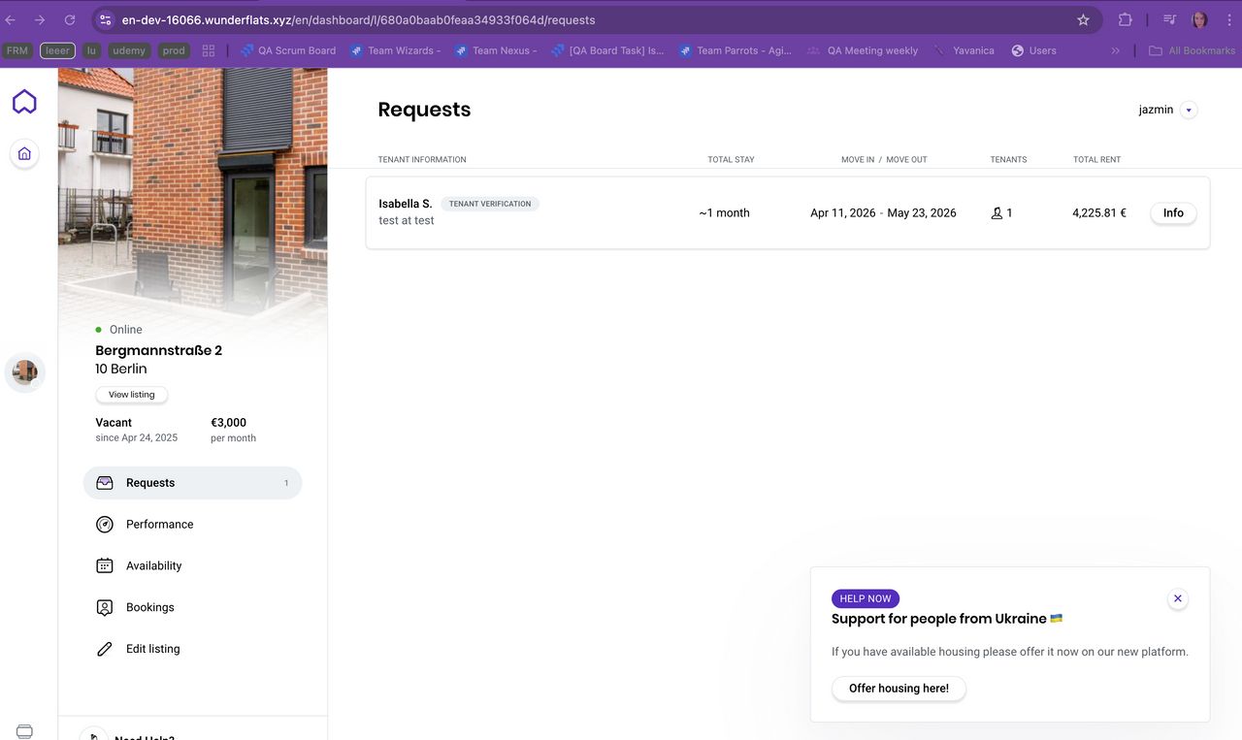
Task: Show hidden bookmarks with chevron
Action: point(1115,50)
